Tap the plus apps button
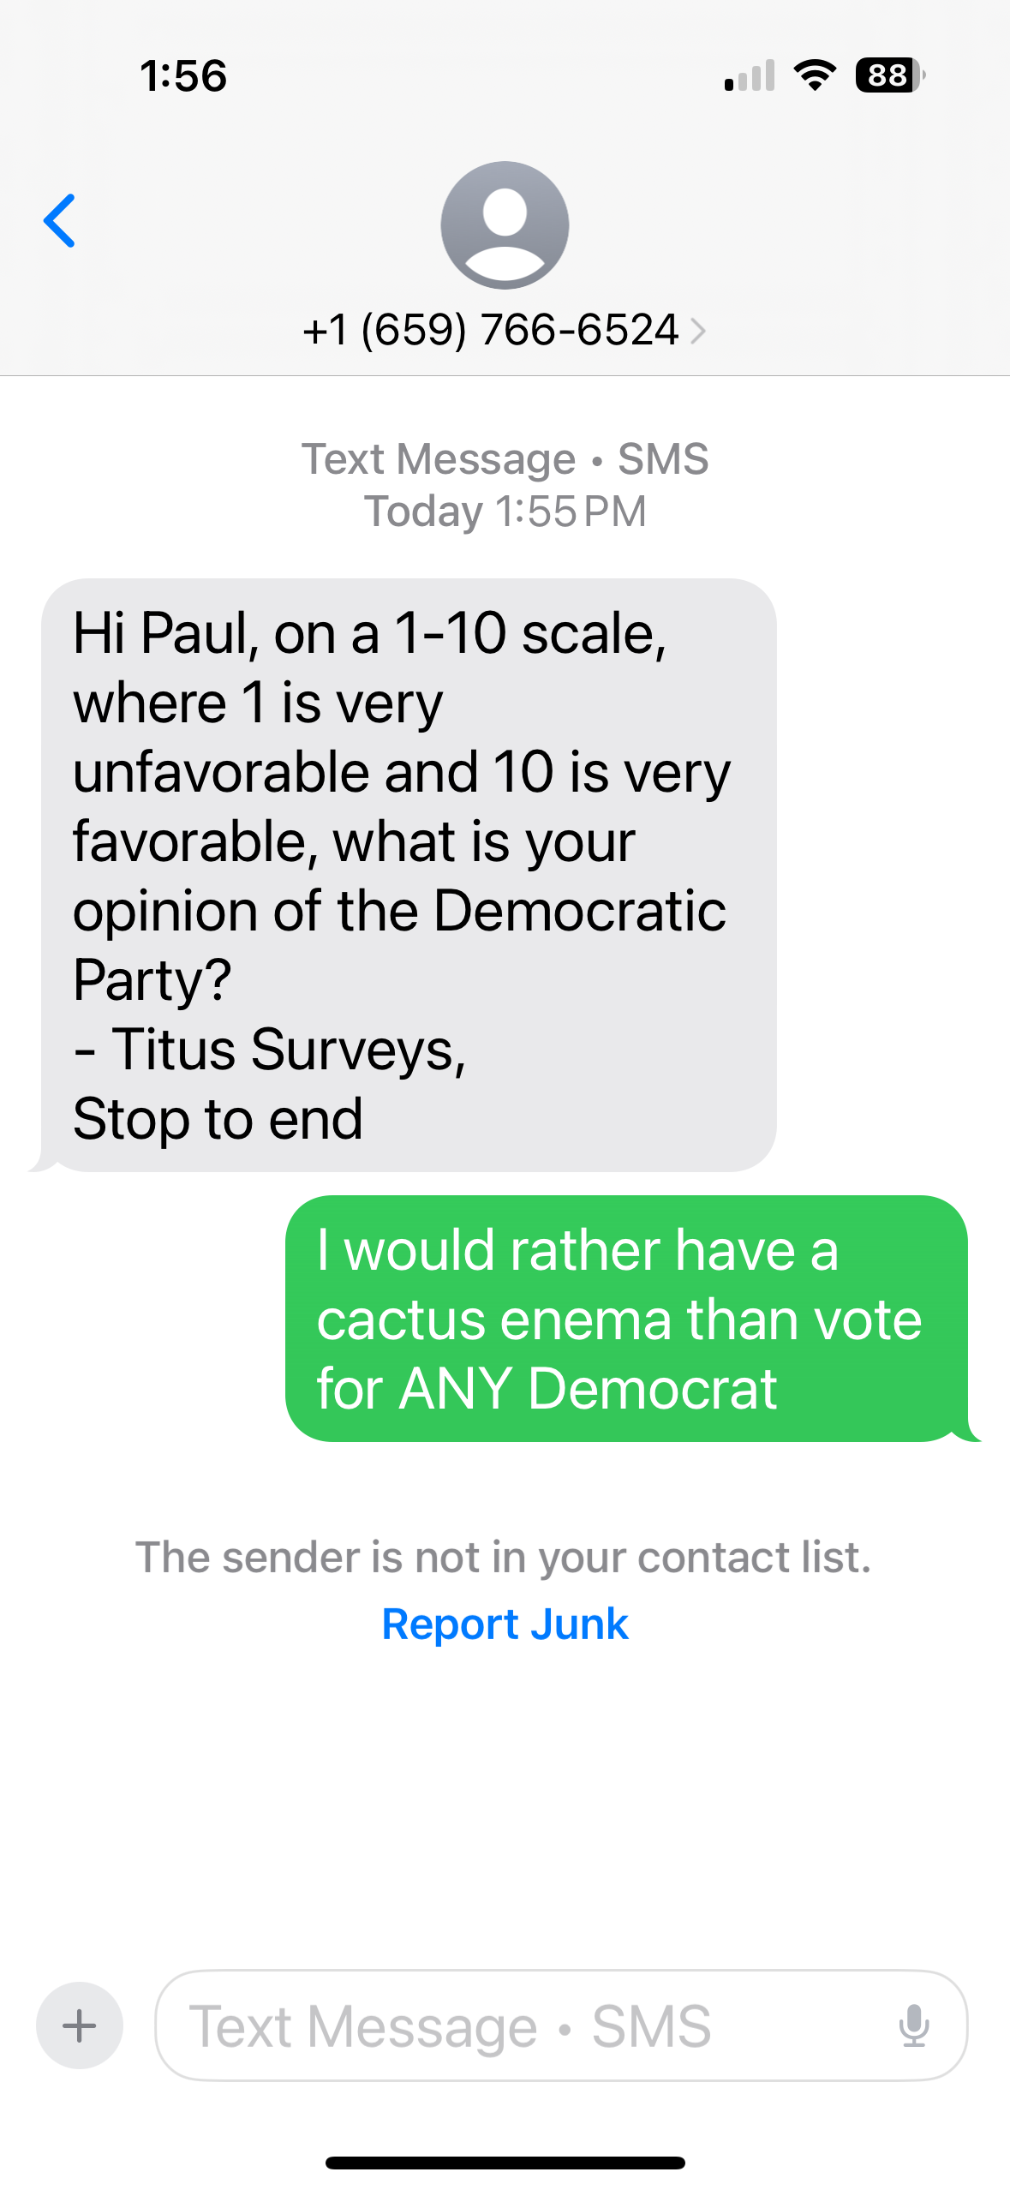The image size is (1010, 2190). coord(80,2025)
